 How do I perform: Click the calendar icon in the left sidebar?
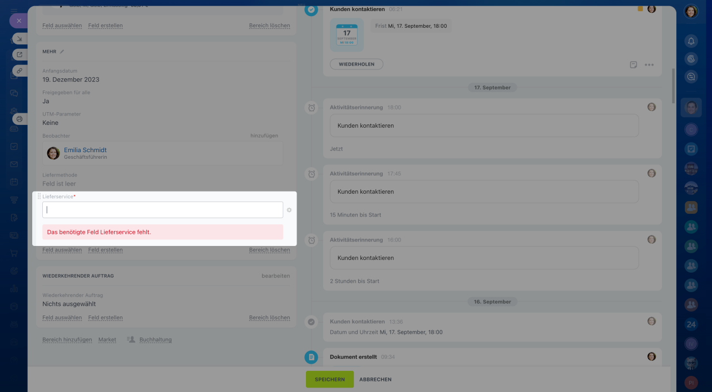tap(14, 182)
